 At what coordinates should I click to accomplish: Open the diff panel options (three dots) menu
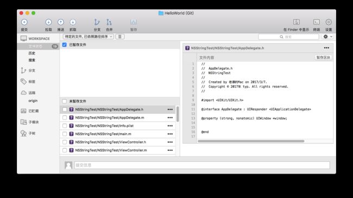coord(326,48)
